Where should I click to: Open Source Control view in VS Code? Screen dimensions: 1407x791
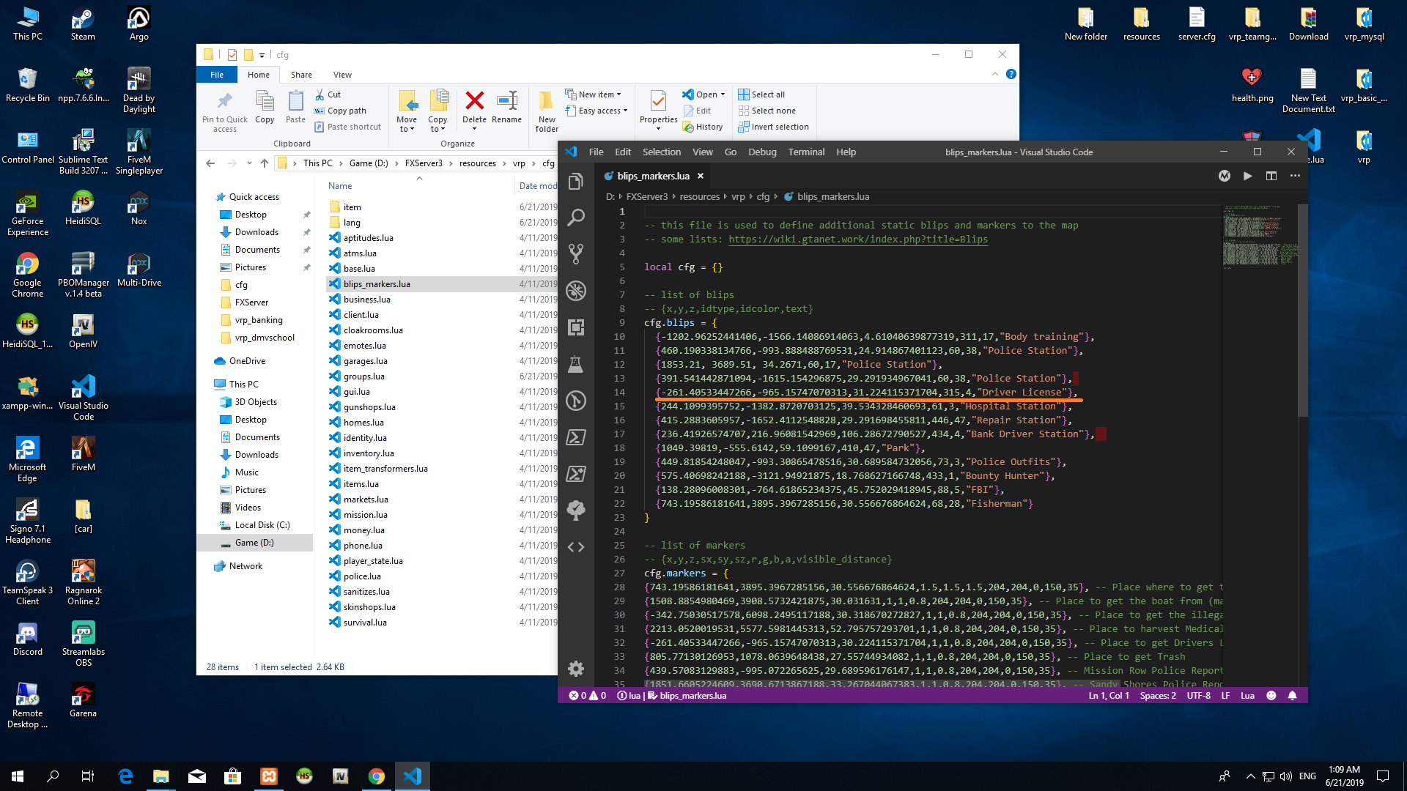click(x=576, y=254)
